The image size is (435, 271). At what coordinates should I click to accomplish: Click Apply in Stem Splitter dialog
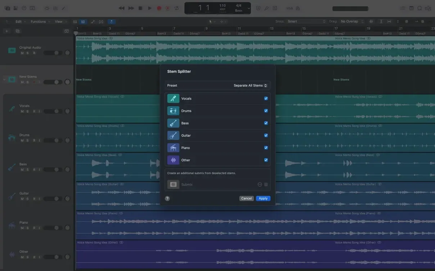click(263, 198)
